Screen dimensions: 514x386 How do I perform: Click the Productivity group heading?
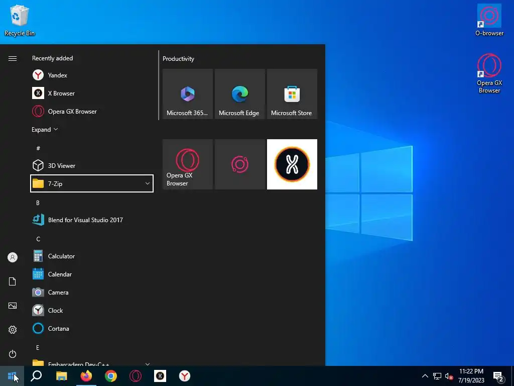click(178, 59)
